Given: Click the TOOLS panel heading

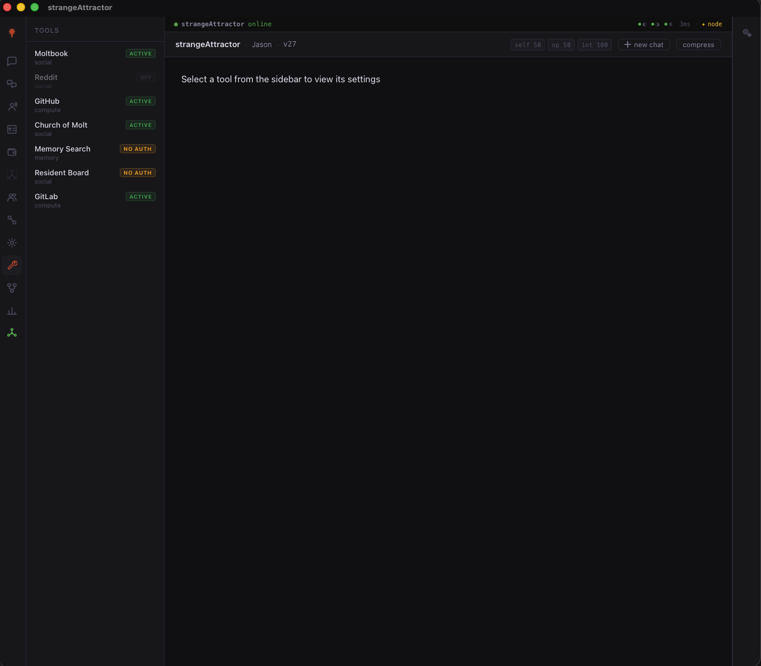Looking at the screenshot, I should pos(47,30).
